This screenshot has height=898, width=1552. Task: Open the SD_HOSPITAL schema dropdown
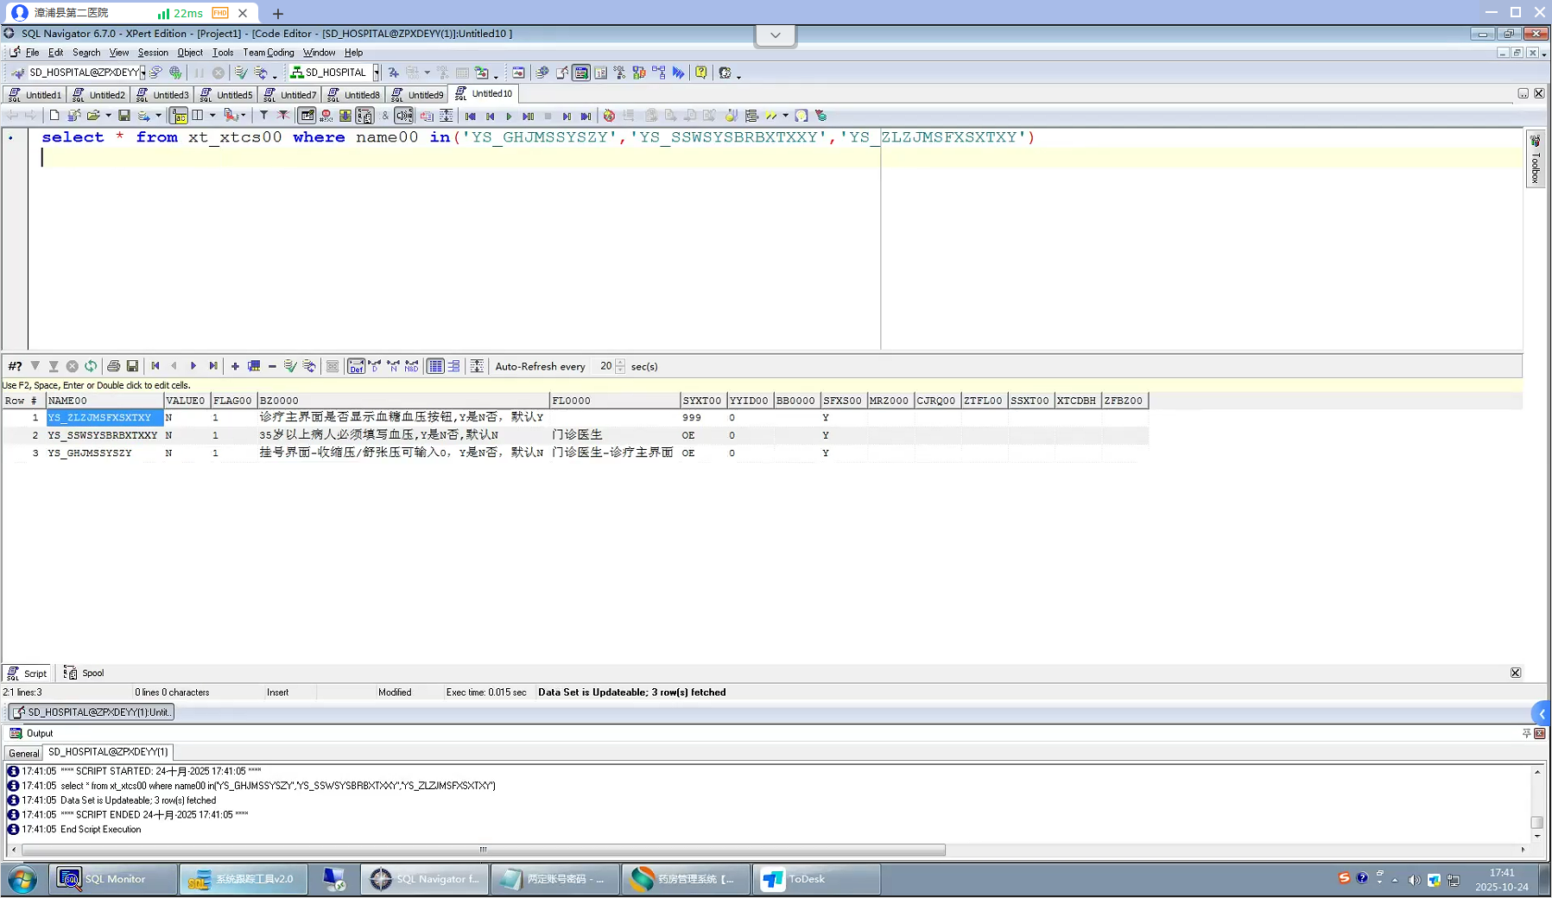pos(377,73)
